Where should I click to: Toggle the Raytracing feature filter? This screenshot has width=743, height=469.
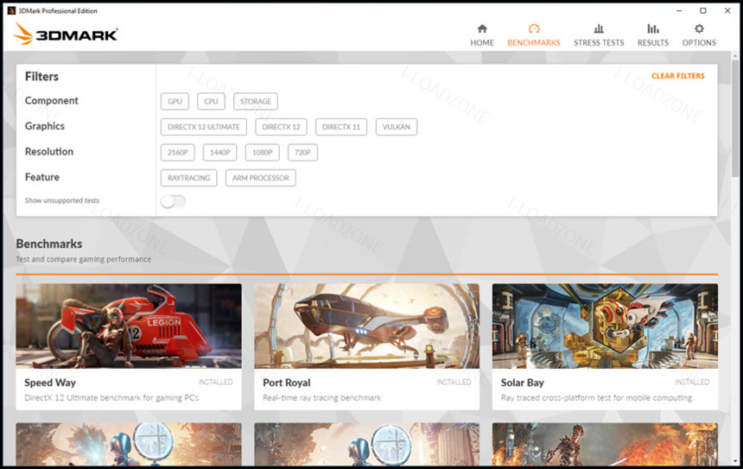[x=188, y=178]
